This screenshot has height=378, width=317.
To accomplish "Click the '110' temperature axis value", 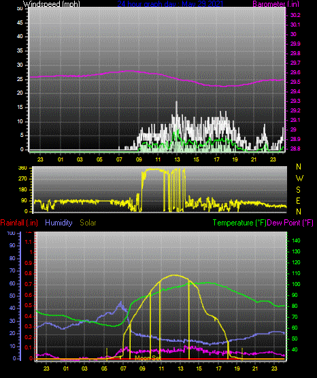I will coord(296,273).
